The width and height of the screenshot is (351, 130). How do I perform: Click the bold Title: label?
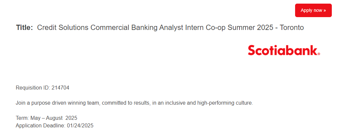point(24,28)
